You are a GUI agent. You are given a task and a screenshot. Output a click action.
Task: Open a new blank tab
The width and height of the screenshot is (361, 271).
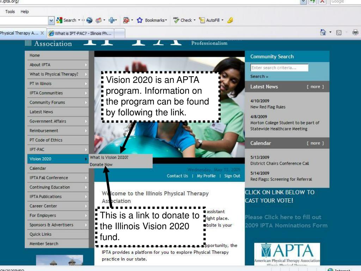[120, 34]
